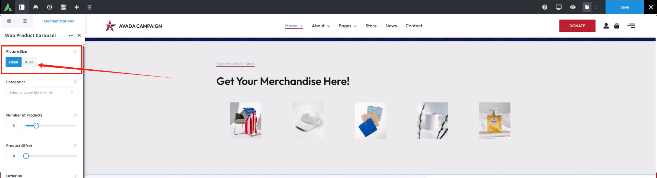
Task: Toggle the sidebar panel icon
Action: tap(22, 7)
